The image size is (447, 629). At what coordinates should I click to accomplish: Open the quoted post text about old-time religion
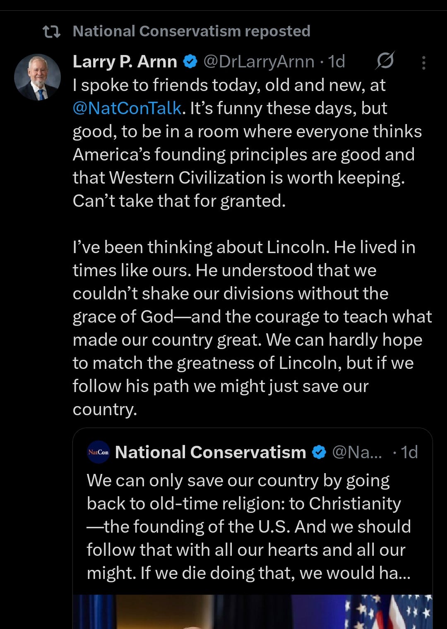(x=248, y=526)
